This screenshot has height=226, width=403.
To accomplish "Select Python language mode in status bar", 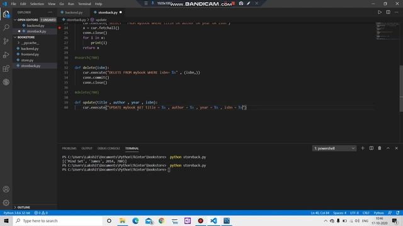I will (x=378, y=213).
